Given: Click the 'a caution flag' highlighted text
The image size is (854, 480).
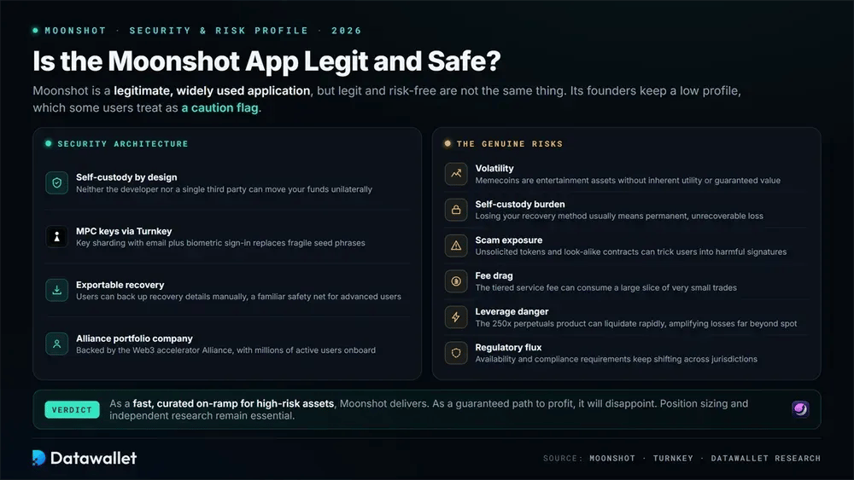Looking at the screenshot, I should coord(220,107).
